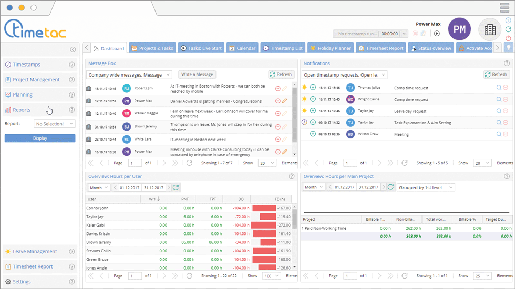Open the Message Box filter dropdown
This screenshot has width=515, height=289.
[129, 75]
